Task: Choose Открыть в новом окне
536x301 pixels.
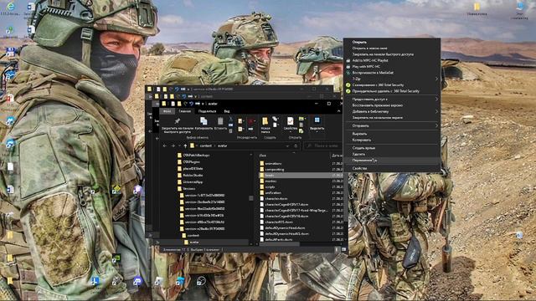Action: pyautogui.click(x=369, y=48)
